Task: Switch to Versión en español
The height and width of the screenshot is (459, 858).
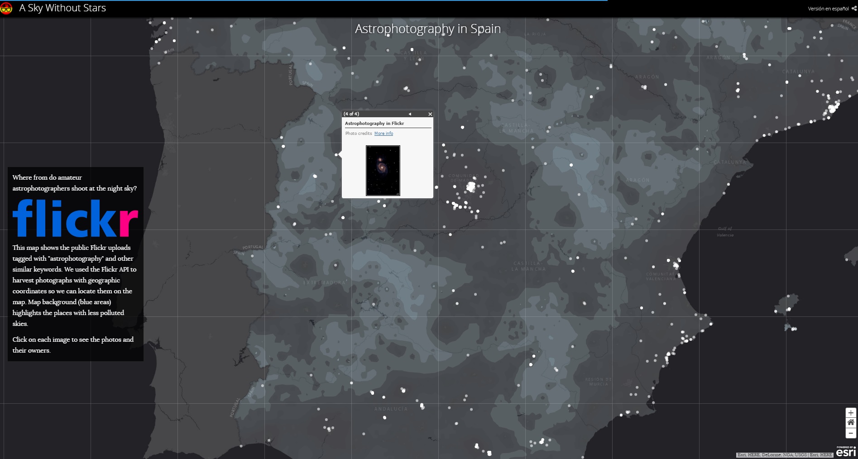Action: (828, 9)
